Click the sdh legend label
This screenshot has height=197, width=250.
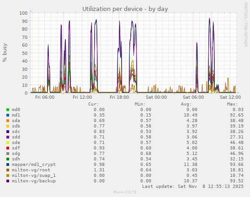[x=16, y=159]
